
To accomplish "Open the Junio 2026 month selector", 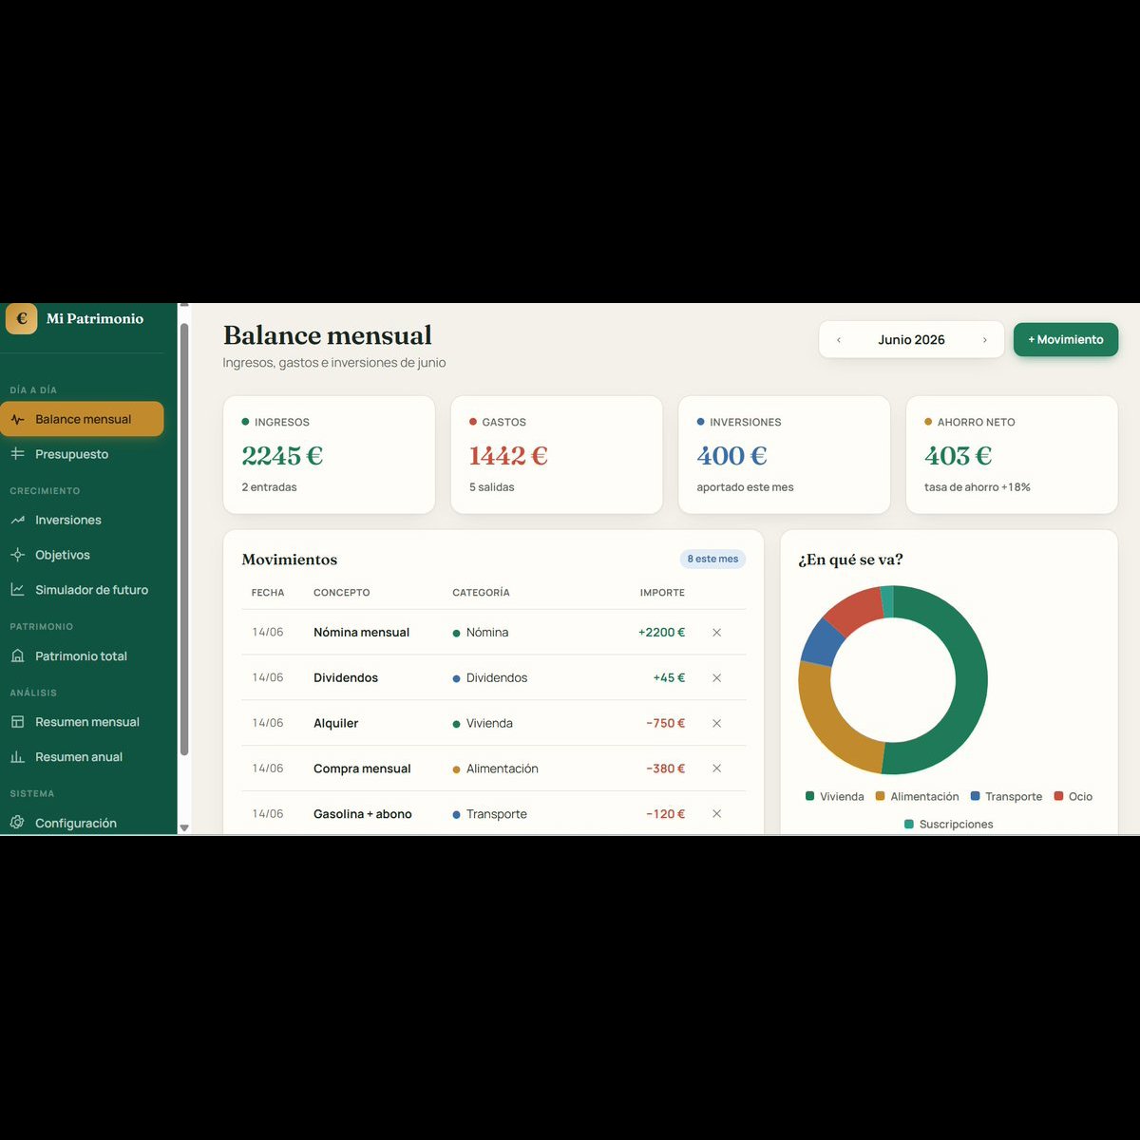I will [x=911, y=340].
